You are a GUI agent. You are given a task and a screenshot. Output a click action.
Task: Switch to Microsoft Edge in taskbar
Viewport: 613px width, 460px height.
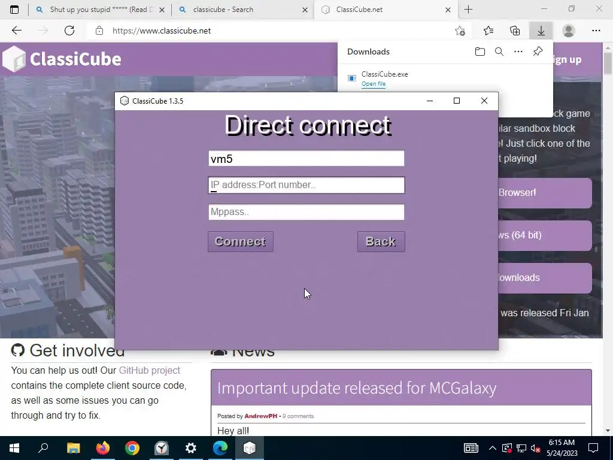pyautogui.click(x=220, y=448)
